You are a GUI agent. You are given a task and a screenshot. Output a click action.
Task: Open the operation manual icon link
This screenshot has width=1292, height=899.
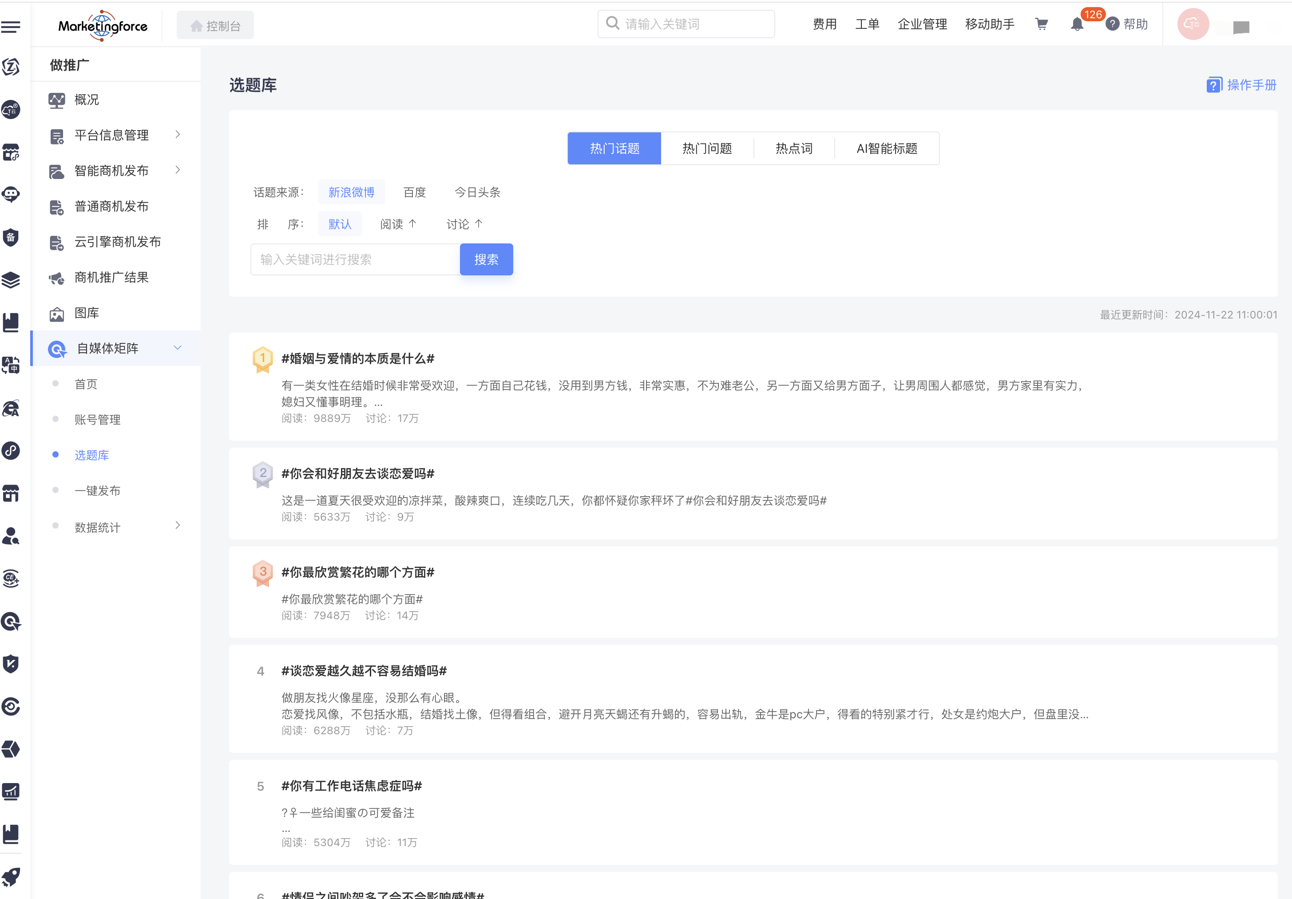1214,85
